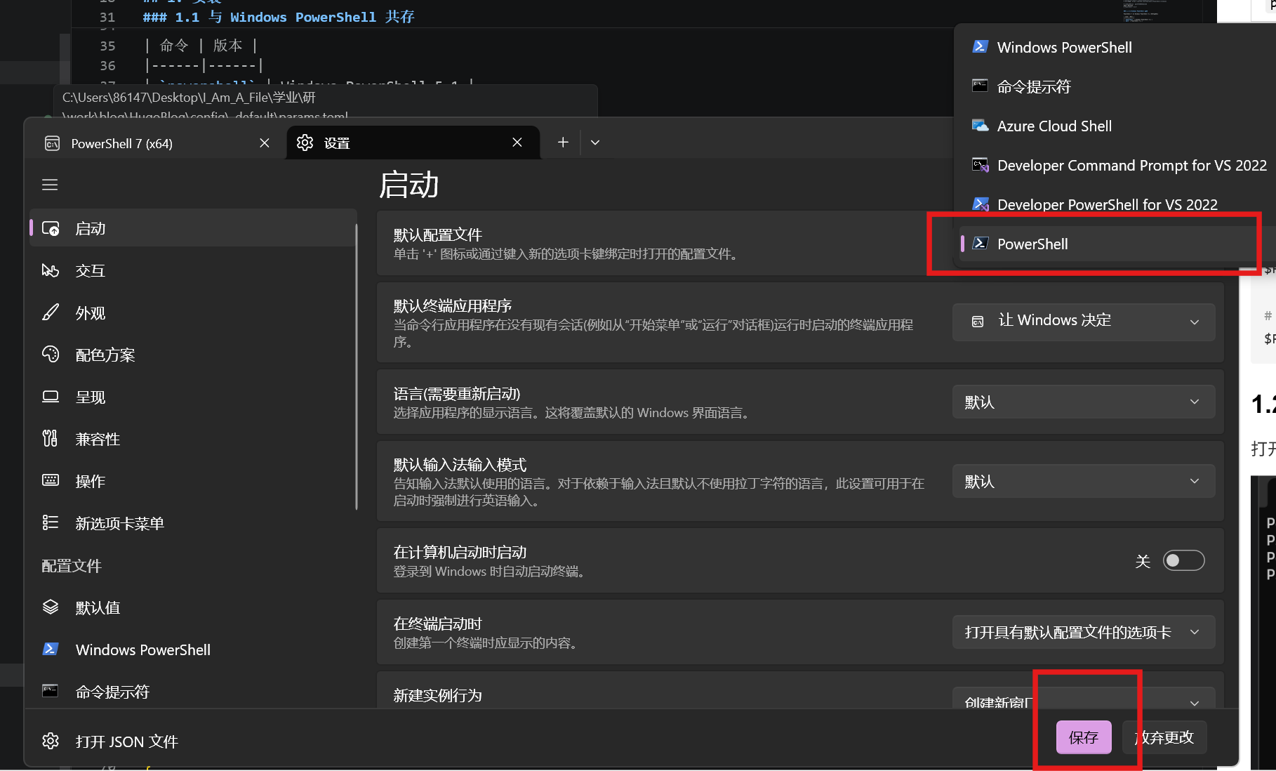The width and height of the screenshot is (1276, 771).
Task: Click the Defaults layers icon
Action: pos(51,607)
